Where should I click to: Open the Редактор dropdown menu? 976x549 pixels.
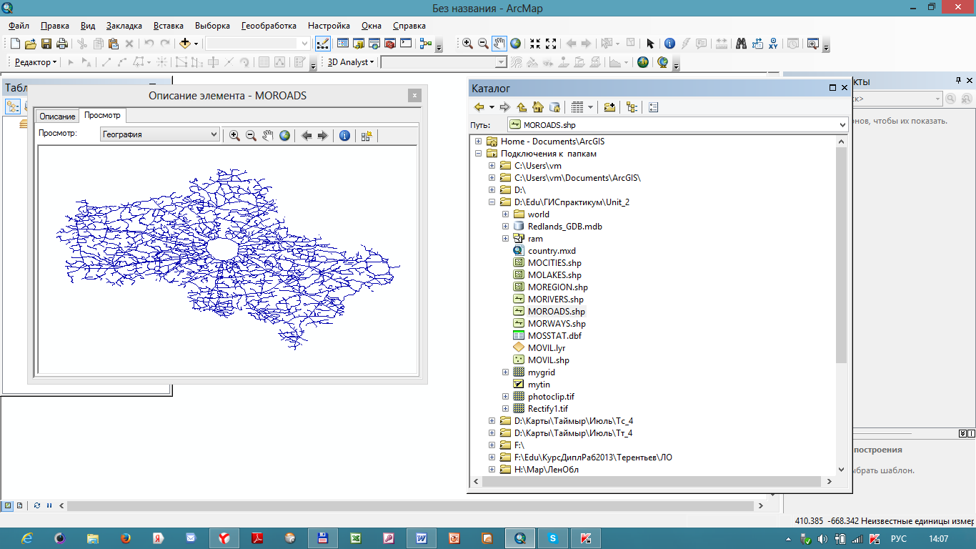(x=36, y=62)
